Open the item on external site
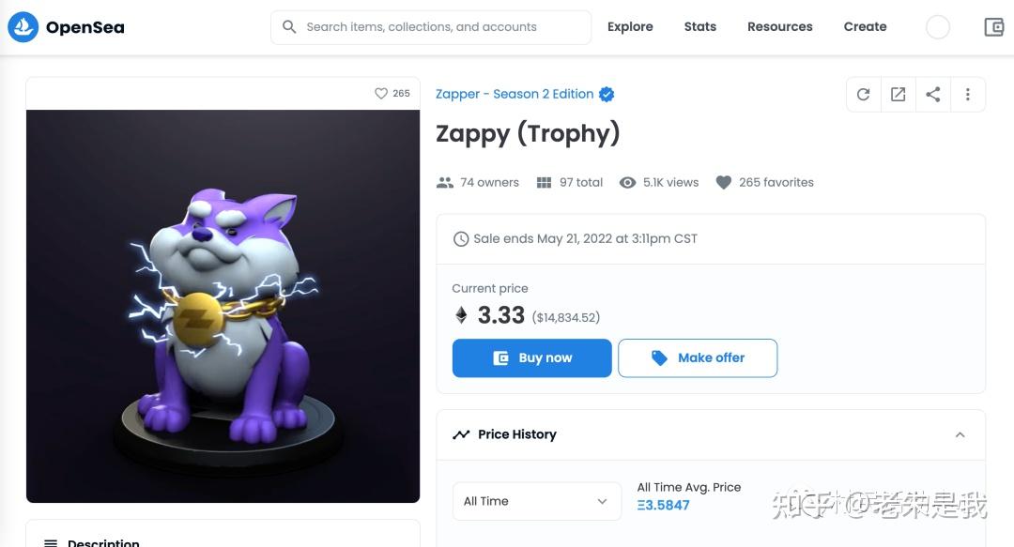Screen dimensions: 1014x547 (x=898, y=94)
